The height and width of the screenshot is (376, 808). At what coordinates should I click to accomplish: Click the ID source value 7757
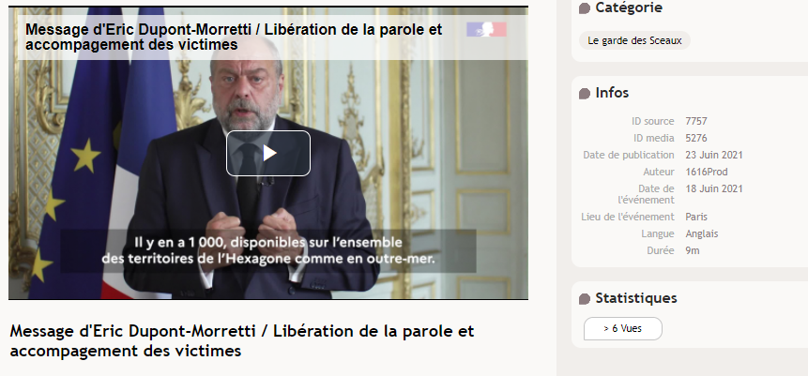(x=696, y=122)
